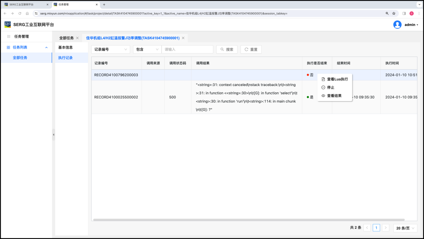Viewport: 424px width, 239px height.
Task: Click the browser reload icon
Action: point(20,13)
